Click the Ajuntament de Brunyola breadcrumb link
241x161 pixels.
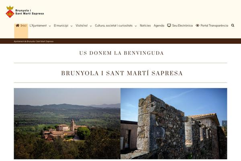pos(34,41)
